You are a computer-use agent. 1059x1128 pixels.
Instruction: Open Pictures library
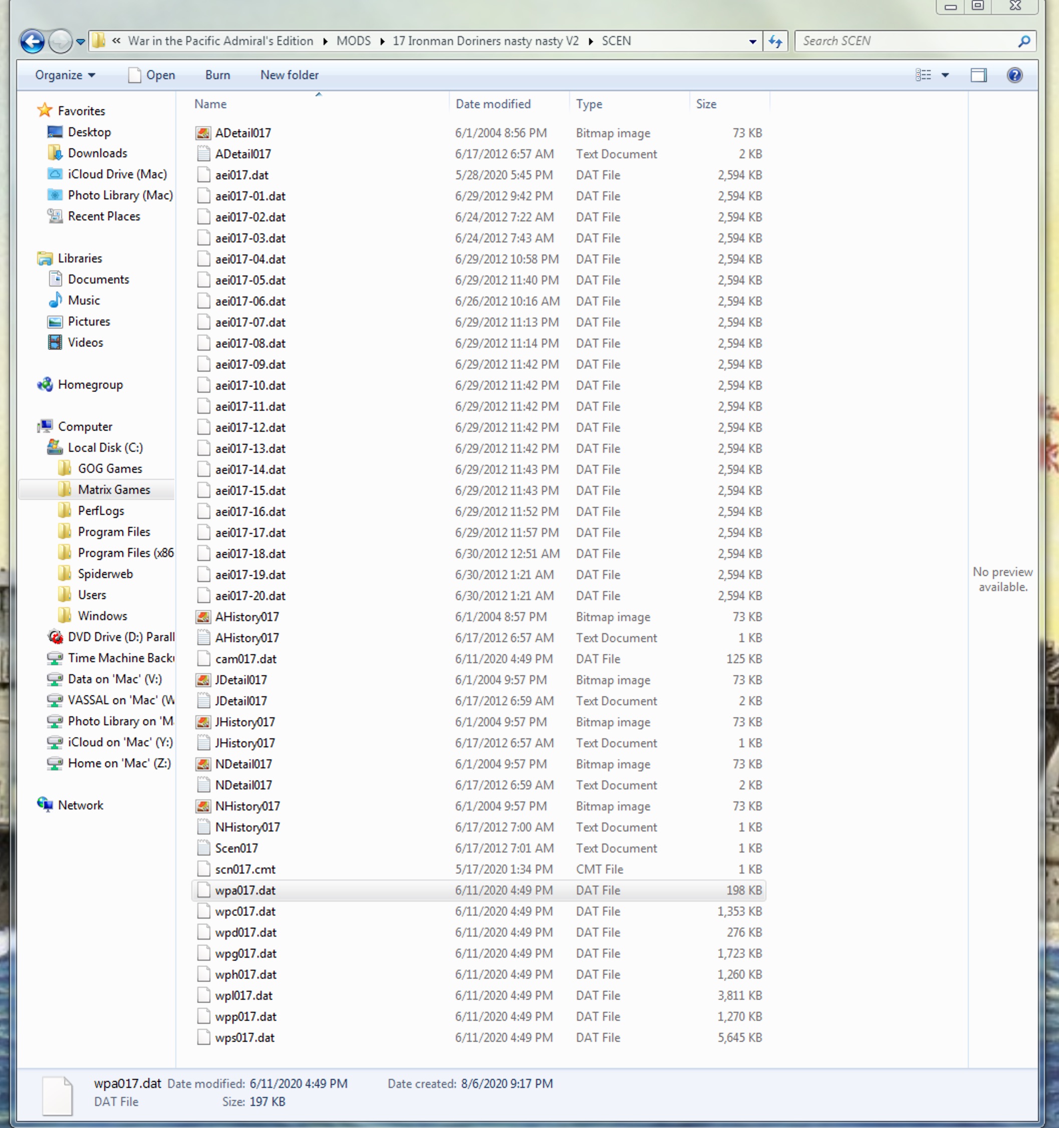pos(89,321)
